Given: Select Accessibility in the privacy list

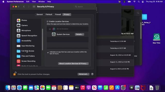Looking at the screenshot, I should (x=28, y=41).
